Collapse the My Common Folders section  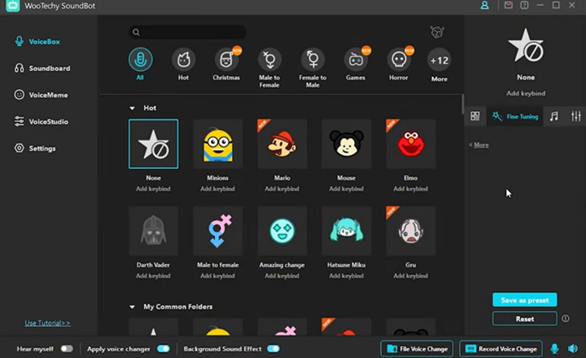click(x=132, y=307)
